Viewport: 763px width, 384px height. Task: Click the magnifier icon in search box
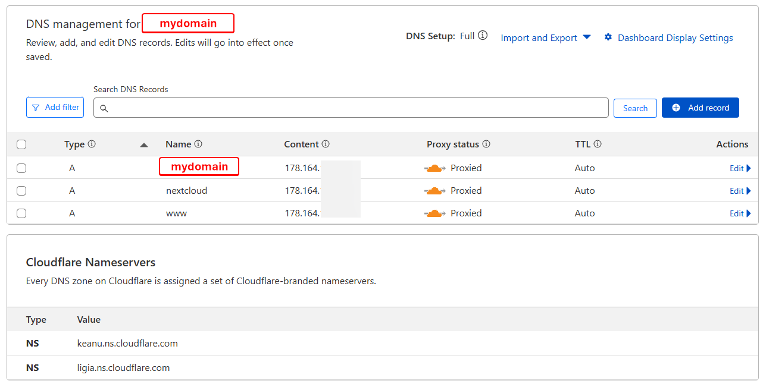(104, 108)
